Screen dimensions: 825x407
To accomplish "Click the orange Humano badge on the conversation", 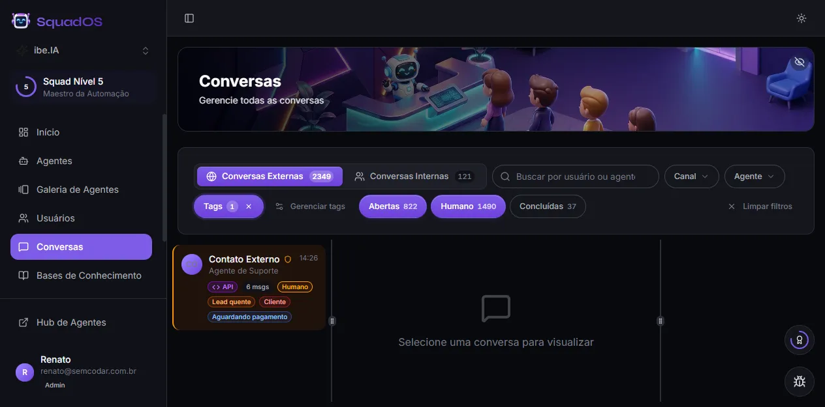I will point(295,287).
